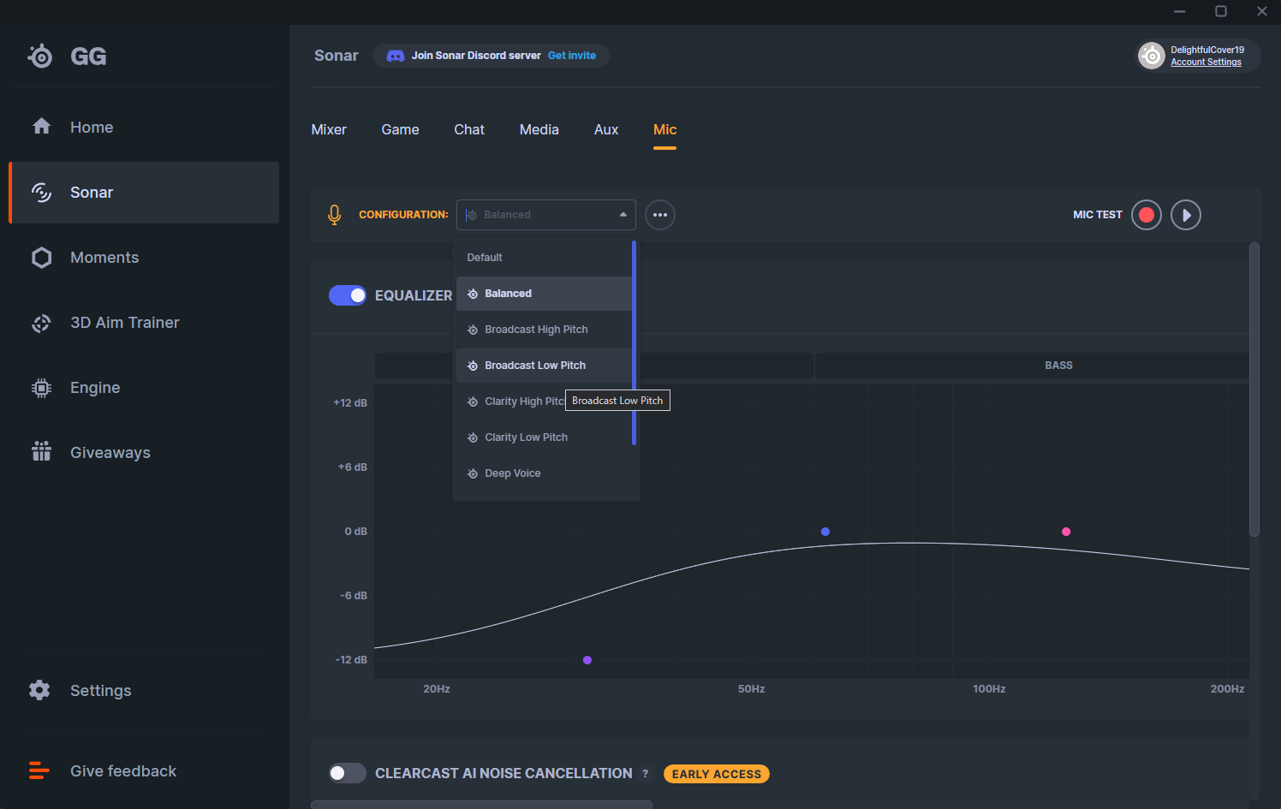Open Account Settings link

pos(1206,62)
